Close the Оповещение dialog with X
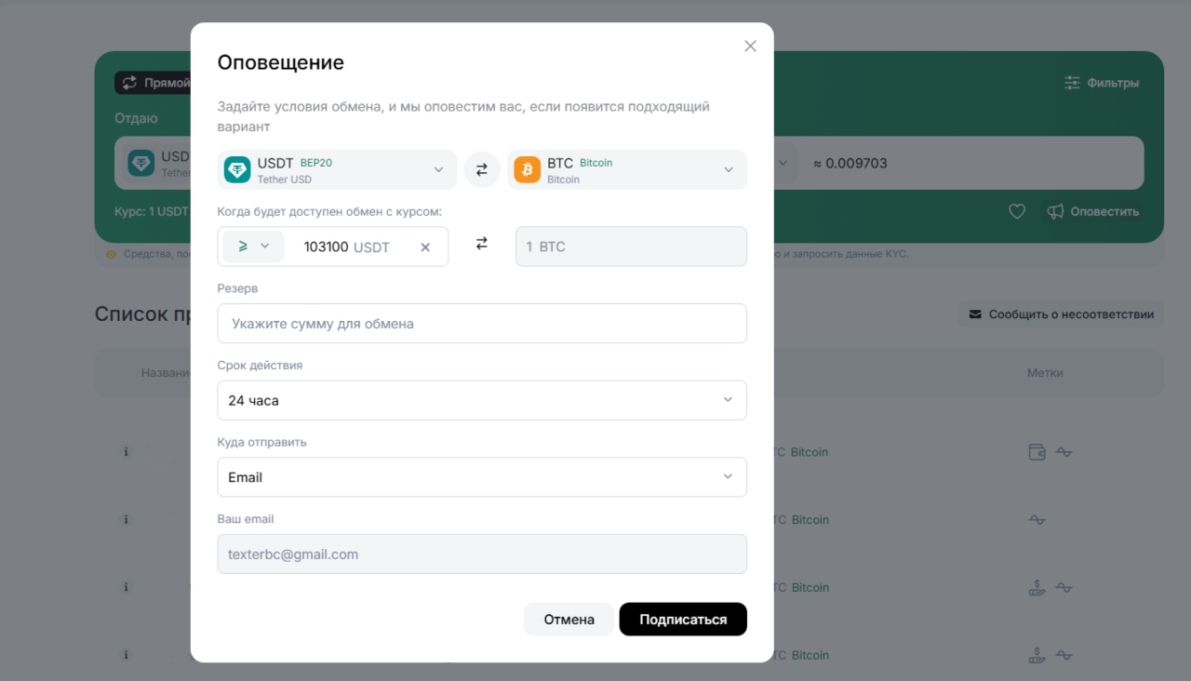 [750, 47]
